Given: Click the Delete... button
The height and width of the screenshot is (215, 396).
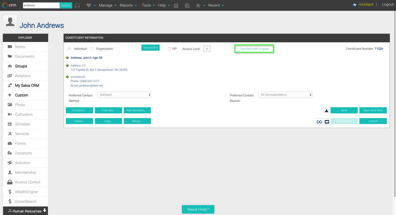Looking at the screenshot, I should [79, 121].
